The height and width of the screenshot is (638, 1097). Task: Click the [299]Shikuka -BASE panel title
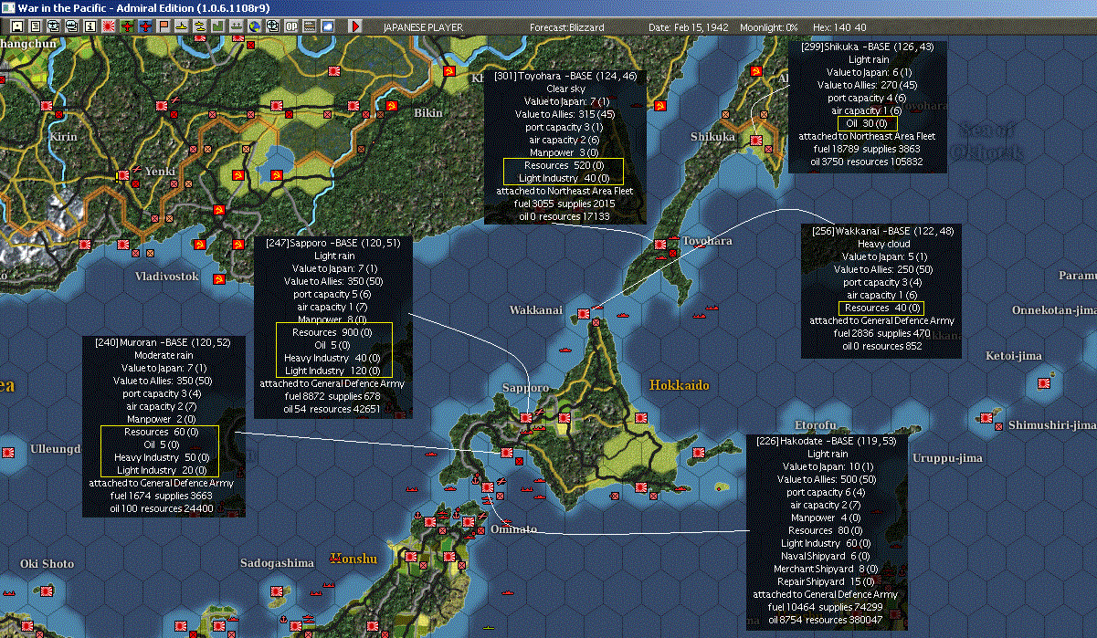(x=867, y=46)
